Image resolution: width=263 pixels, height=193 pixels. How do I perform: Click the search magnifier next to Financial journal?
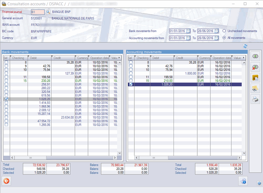point(48,13)
